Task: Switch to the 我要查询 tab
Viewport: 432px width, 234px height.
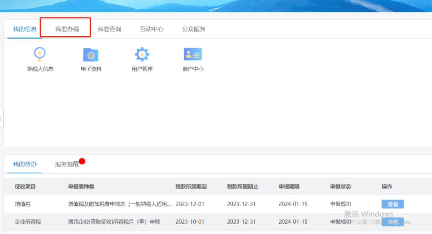Action: (109, 29)
